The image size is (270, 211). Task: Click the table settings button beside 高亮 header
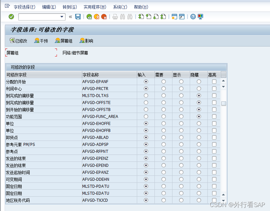point(223,74)
